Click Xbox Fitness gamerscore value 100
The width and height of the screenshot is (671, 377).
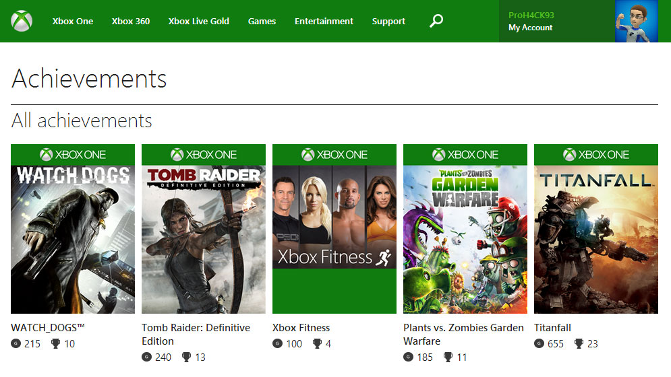[294, 343]
